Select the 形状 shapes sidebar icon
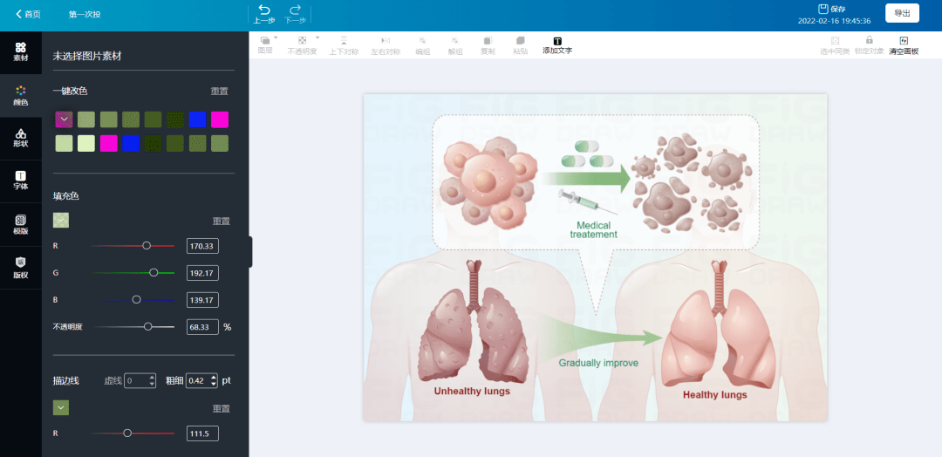This screenshot has height=457, width=942. [x=20, y=138]
